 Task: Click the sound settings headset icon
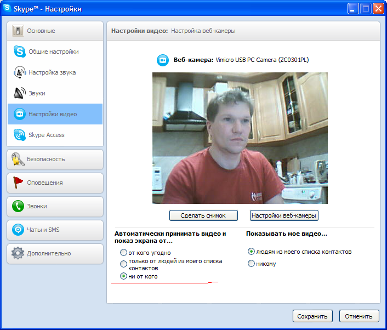coord(20,72)
